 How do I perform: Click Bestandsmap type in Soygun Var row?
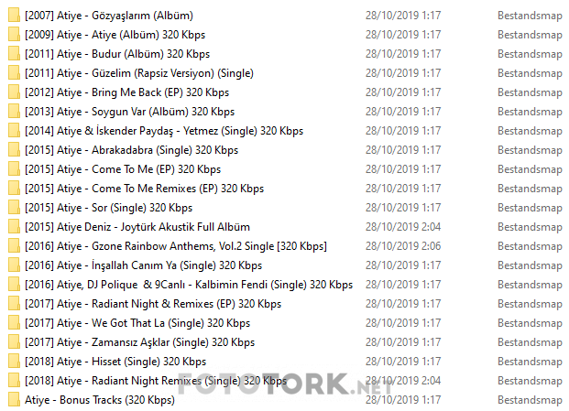(530, 112)
